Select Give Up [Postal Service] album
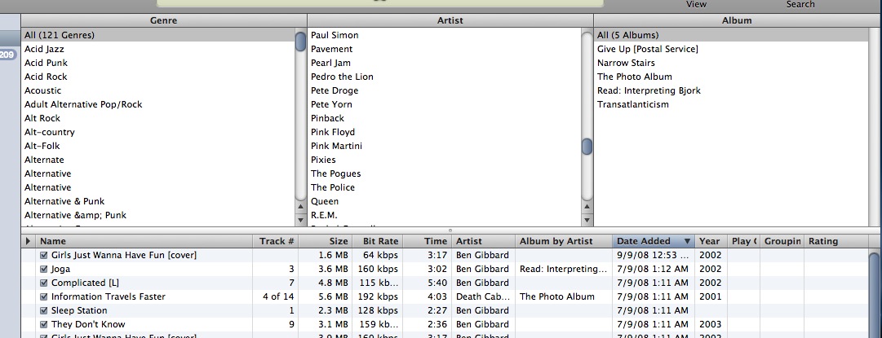The image size is (882, 338). pos(732,49)
